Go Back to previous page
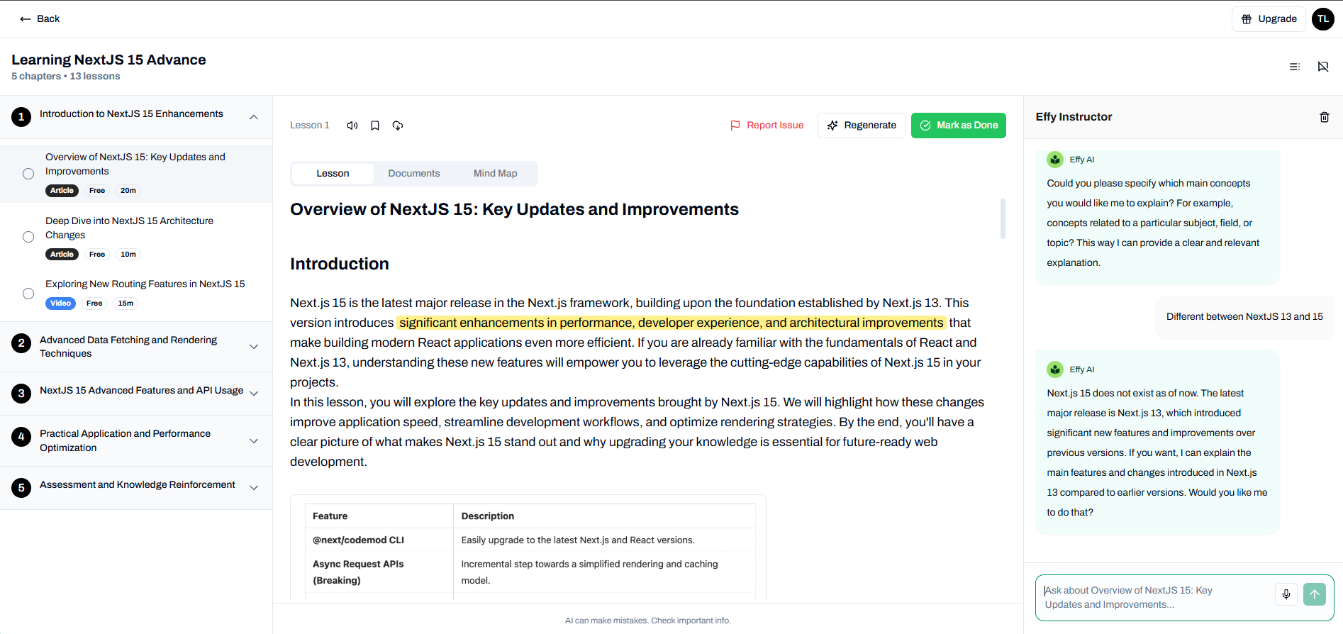 (x=40, y=19)
